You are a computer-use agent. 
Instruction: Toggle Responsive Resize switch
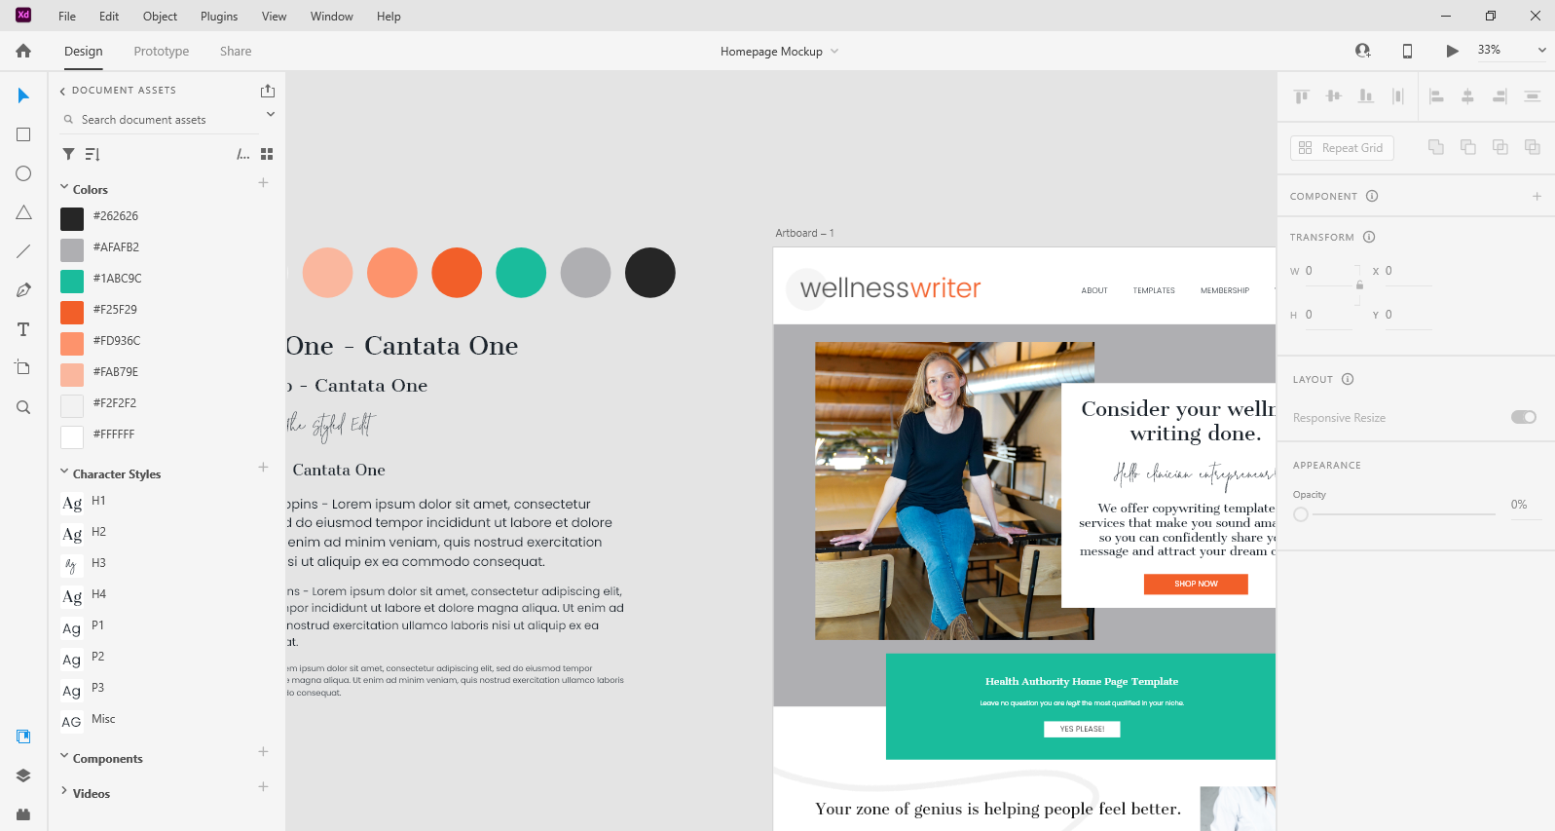[x=1524, y=417]
